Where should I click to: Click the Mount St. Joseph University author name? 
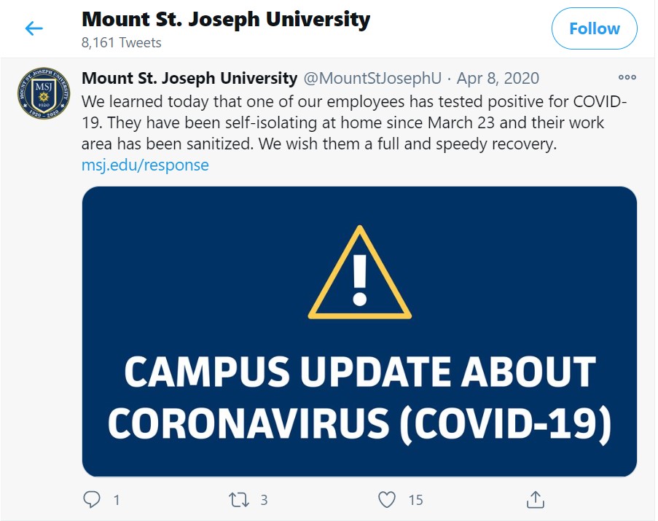click(x=189, y=78)
